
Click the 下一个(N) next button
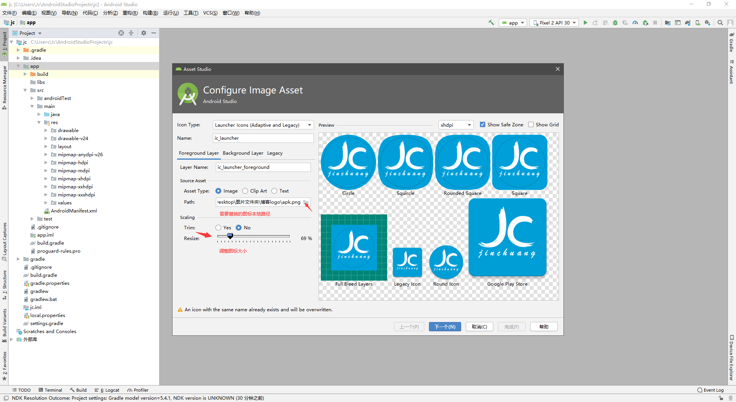[445, 327]
